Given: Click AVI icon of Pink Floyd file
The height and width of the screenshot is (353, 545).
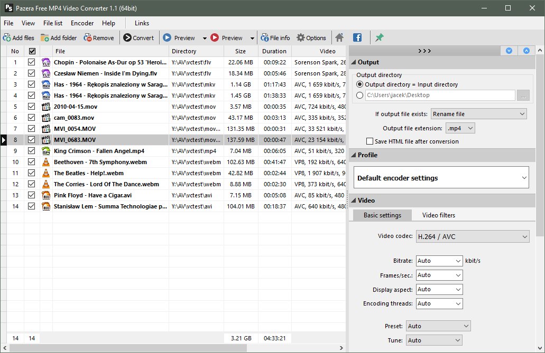Looking at the screenshot, I should (x=46, y=195).
